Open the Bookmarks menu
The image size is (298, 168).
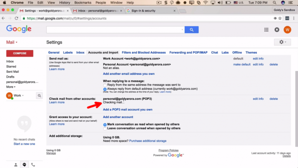click(x=83, y=3)
